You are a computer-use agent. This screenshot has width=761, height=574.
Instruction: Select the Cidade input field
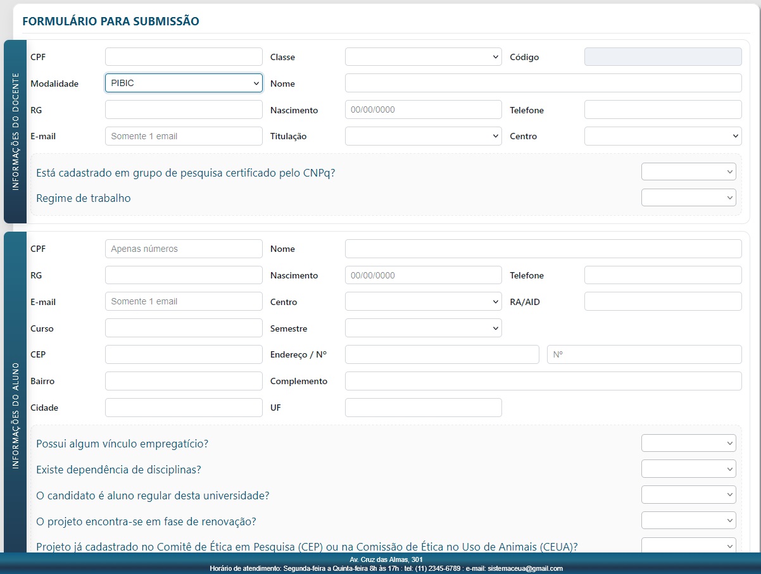(184, 408)
